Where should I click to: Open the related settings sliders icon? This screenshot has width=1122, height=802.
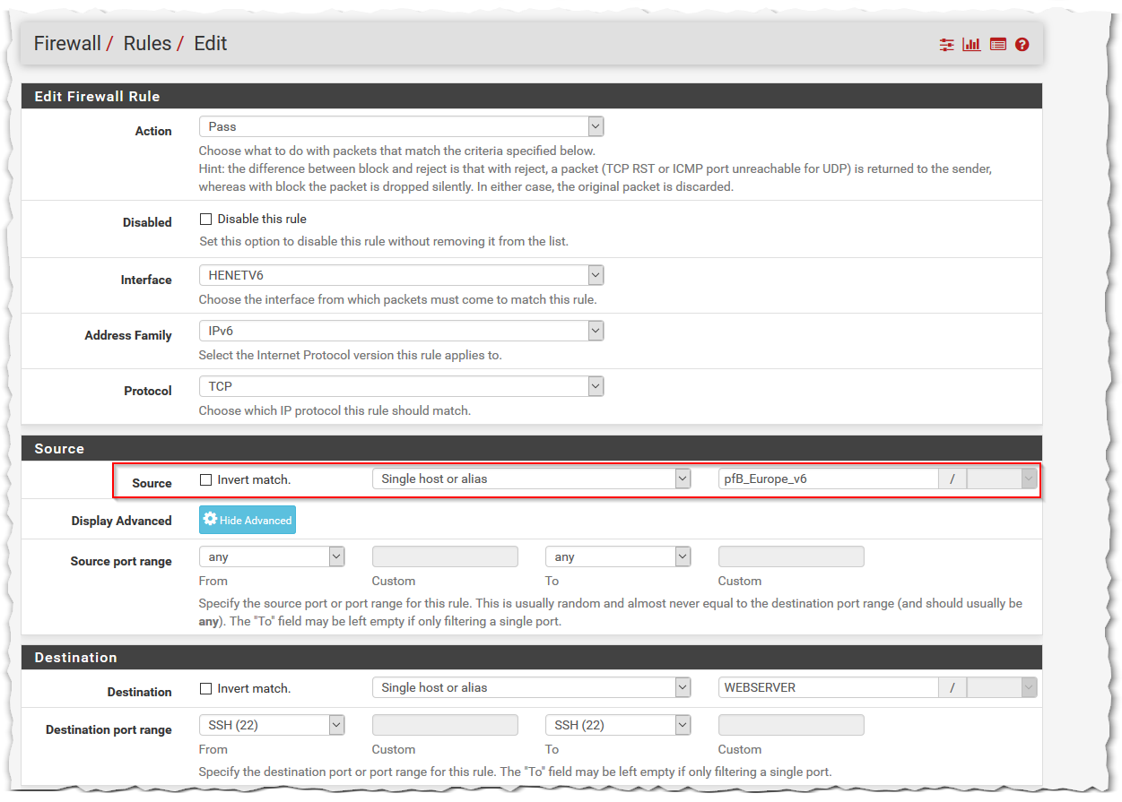(x=946, y=45)
